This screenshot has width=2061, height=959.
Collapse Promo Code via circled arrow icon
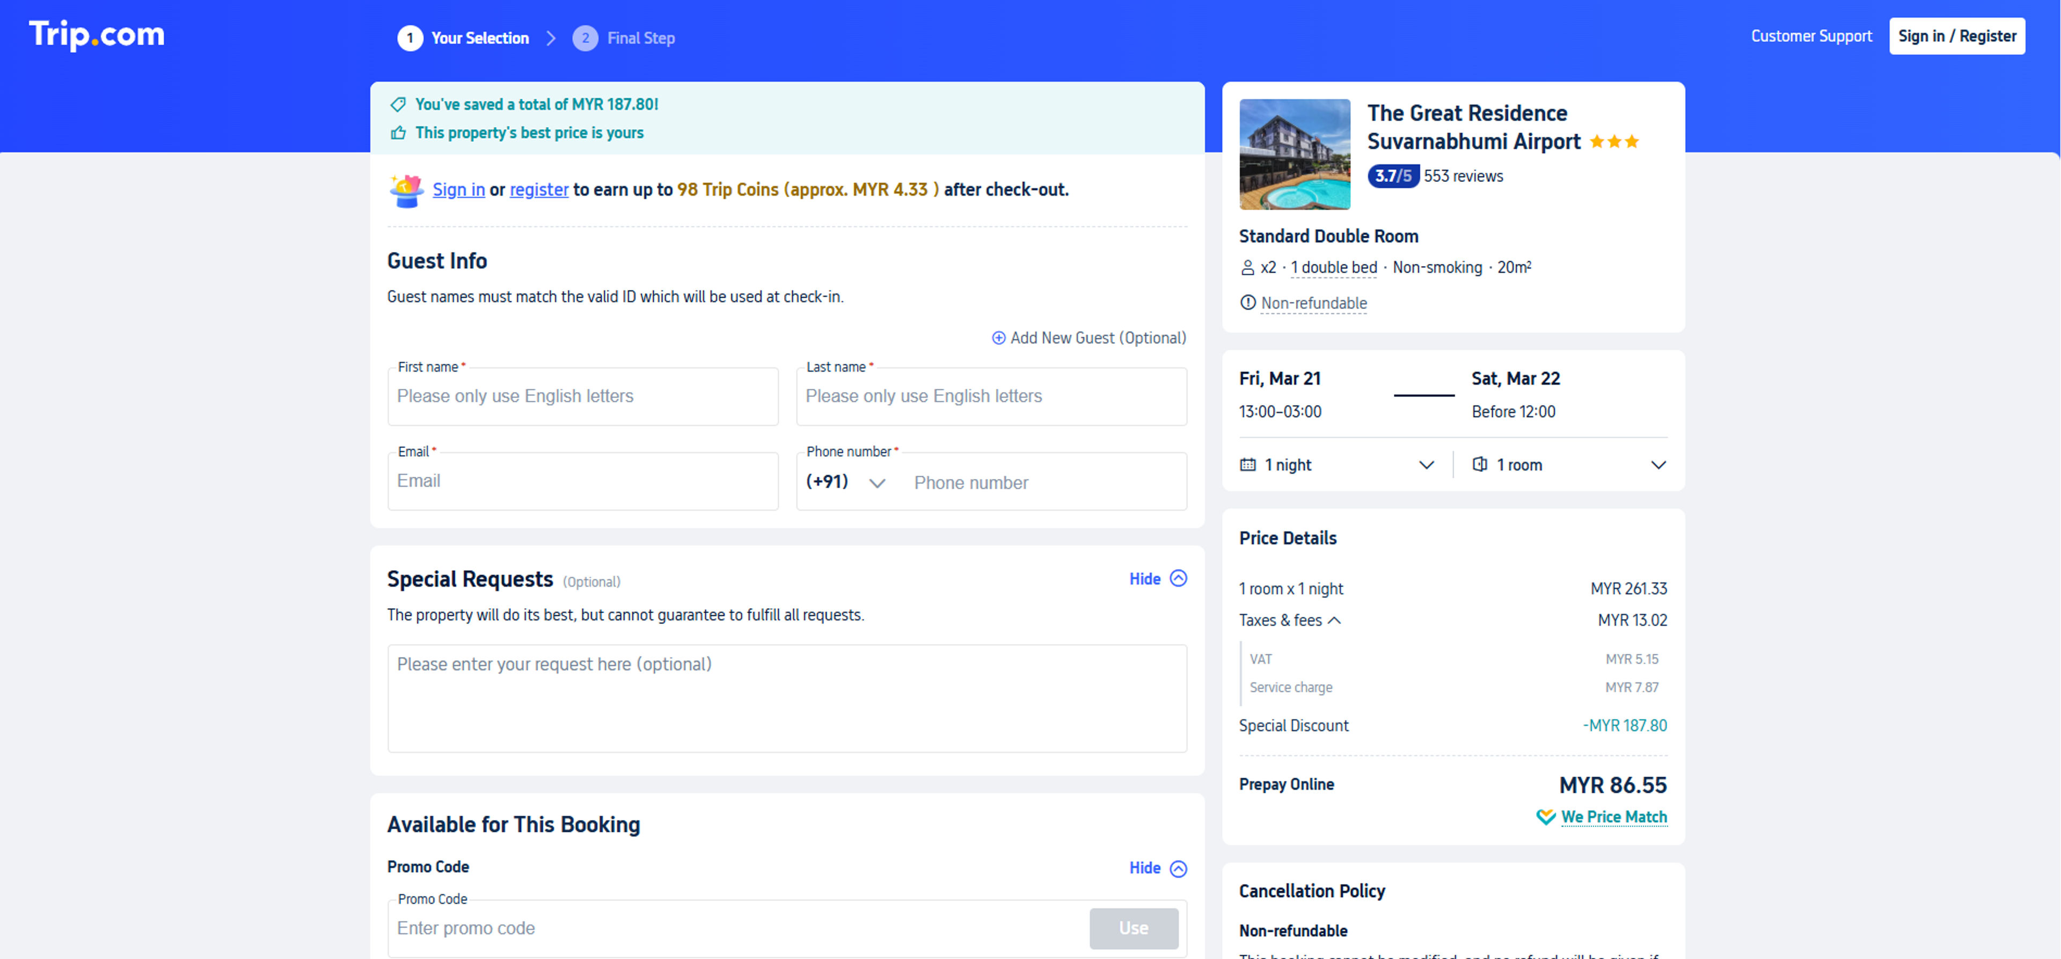1179,868
